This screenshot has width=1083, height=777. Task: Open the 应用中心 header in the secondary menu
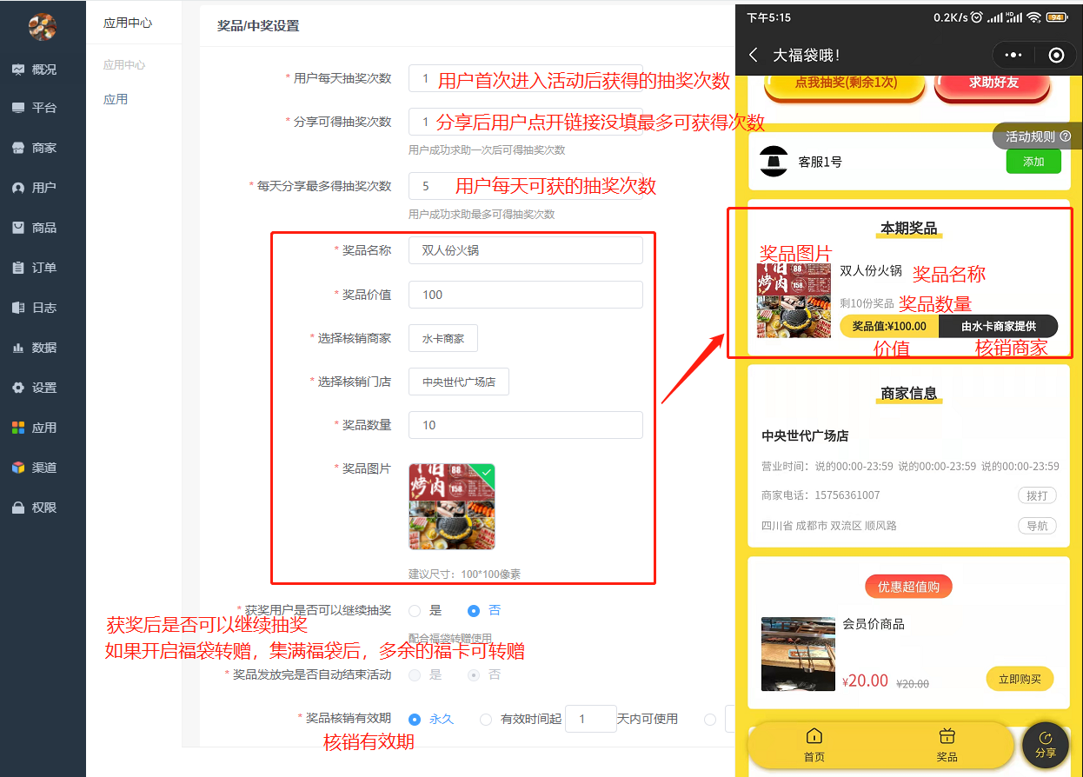click(x=128, y=23)
